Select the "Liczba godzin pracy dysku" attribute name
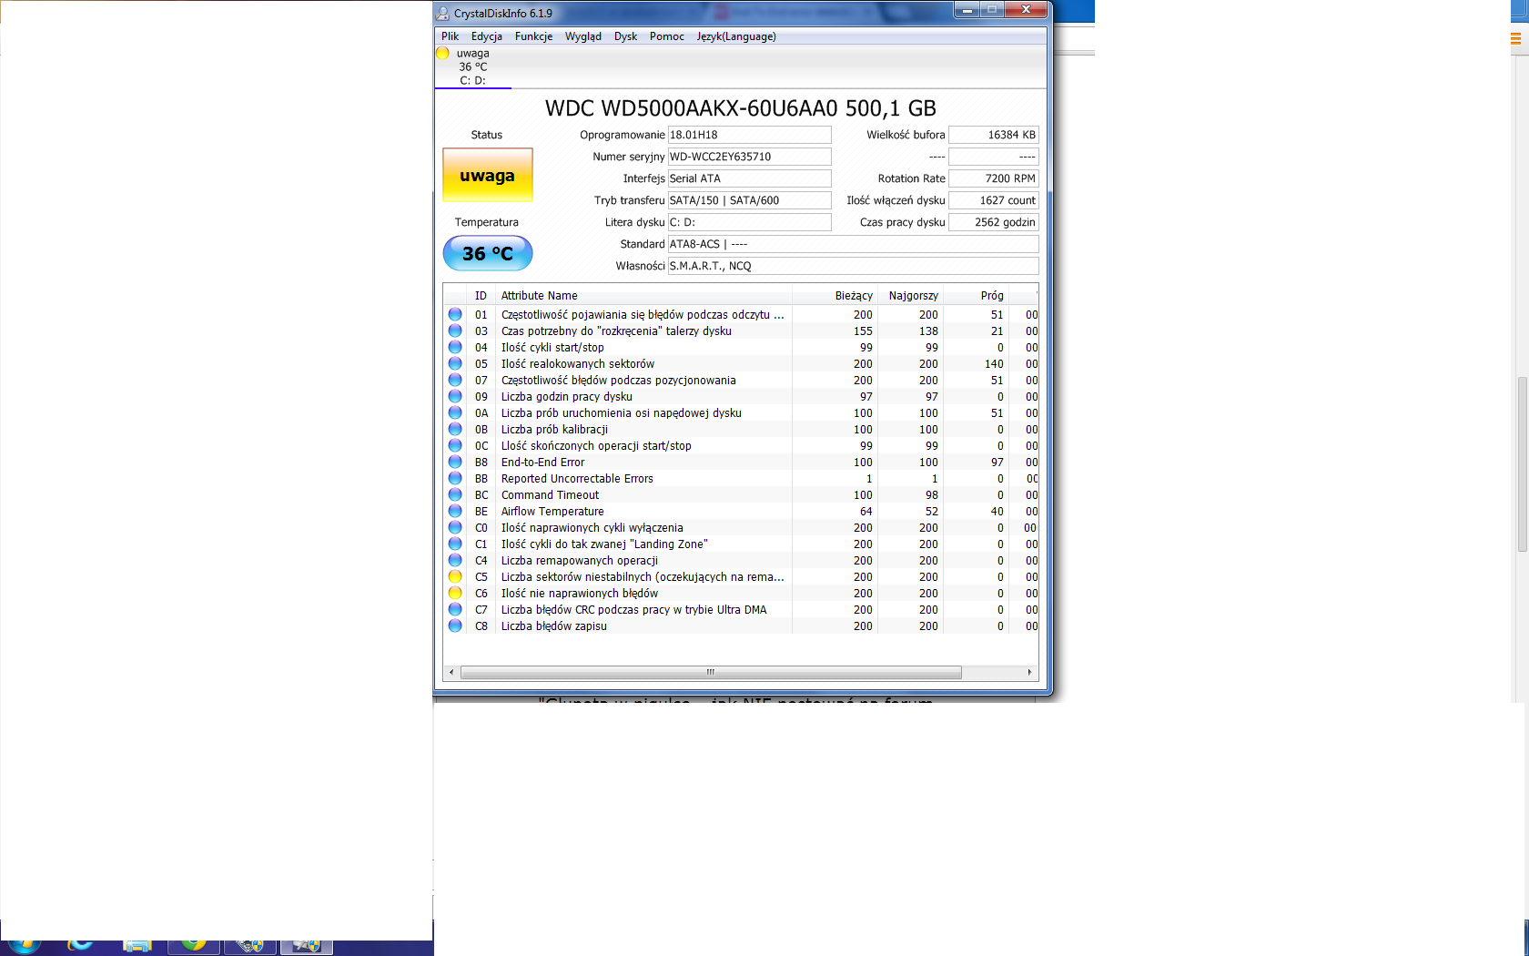Screen dimensions: 1529x956 pos(567,396)
